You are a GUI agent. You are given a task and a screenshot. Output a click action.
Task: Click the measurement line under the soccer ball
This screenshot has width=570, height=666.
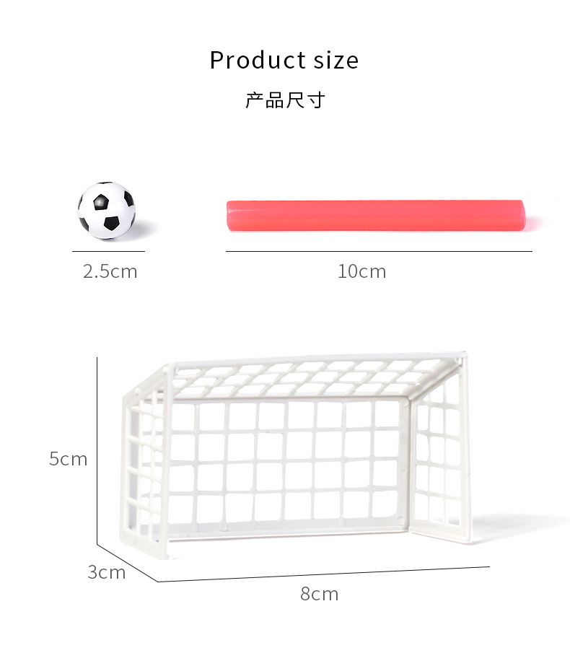[108, 251]
